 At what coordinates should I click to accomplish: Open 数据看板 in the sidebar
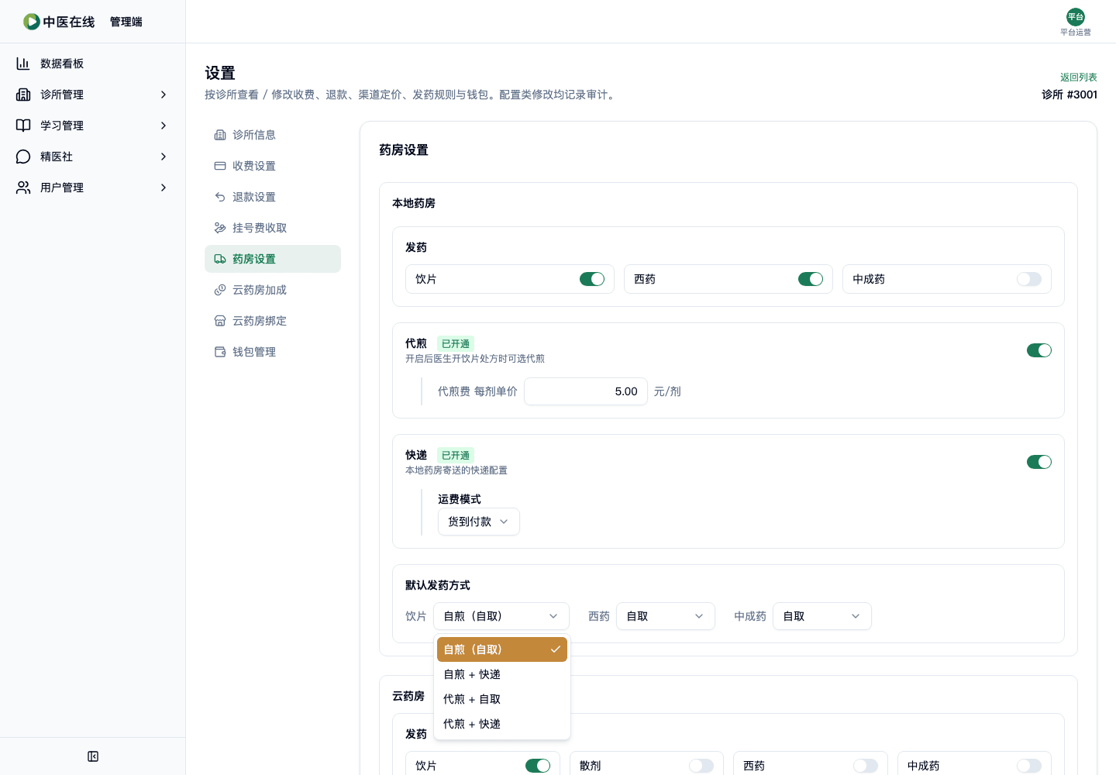coord(93,64)
